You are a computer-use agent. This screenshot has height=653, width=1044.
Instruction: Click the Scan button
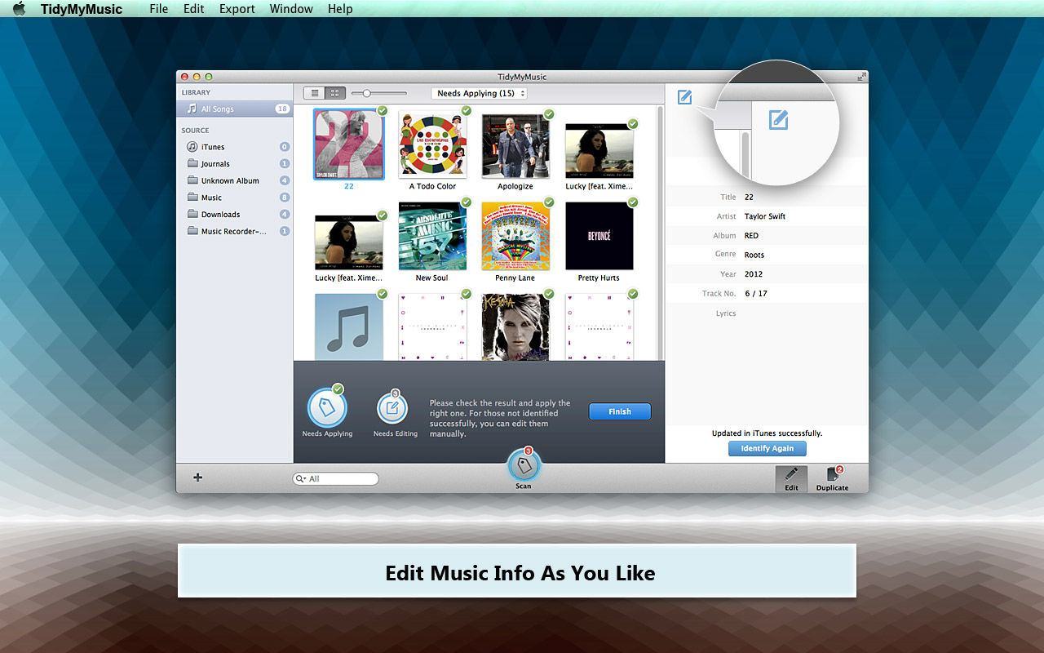coord(524,466)
